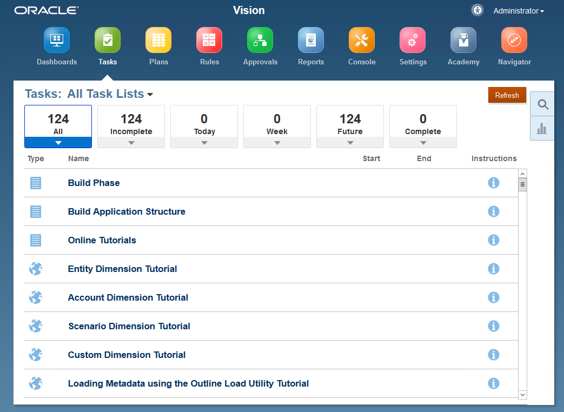Show instructions for Account Dimension Tutorial
This screenshot has height=412, width=564.
coord(494,297)
